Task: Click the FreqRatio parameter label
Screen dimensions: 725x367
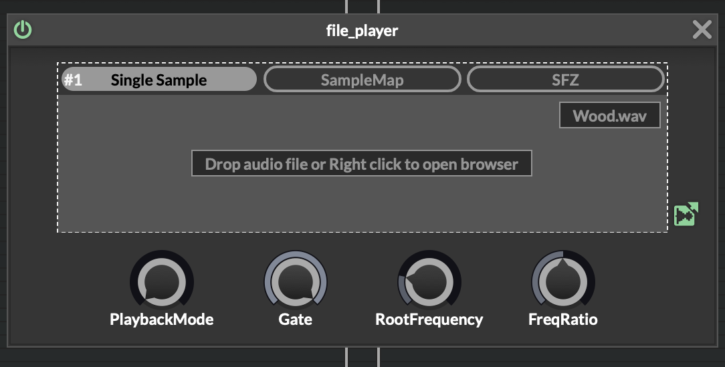Action: click(562, 320)
